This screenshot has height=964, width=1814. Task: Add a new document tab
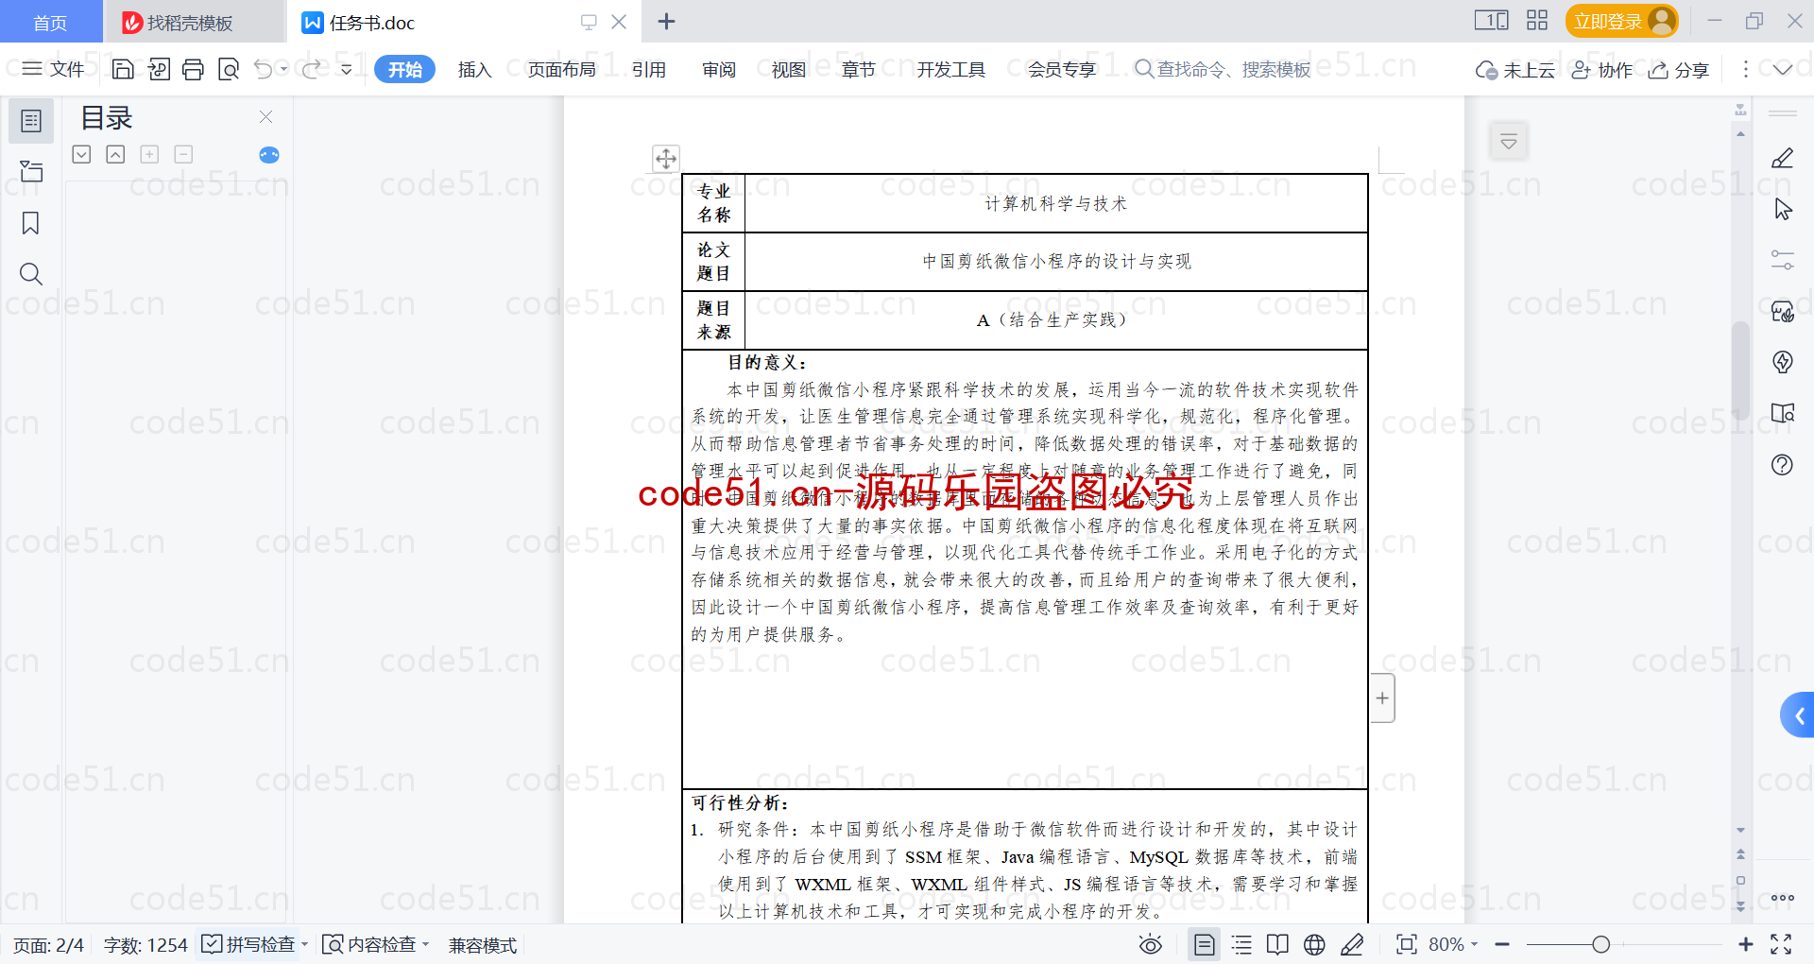(x=666, y=21)
